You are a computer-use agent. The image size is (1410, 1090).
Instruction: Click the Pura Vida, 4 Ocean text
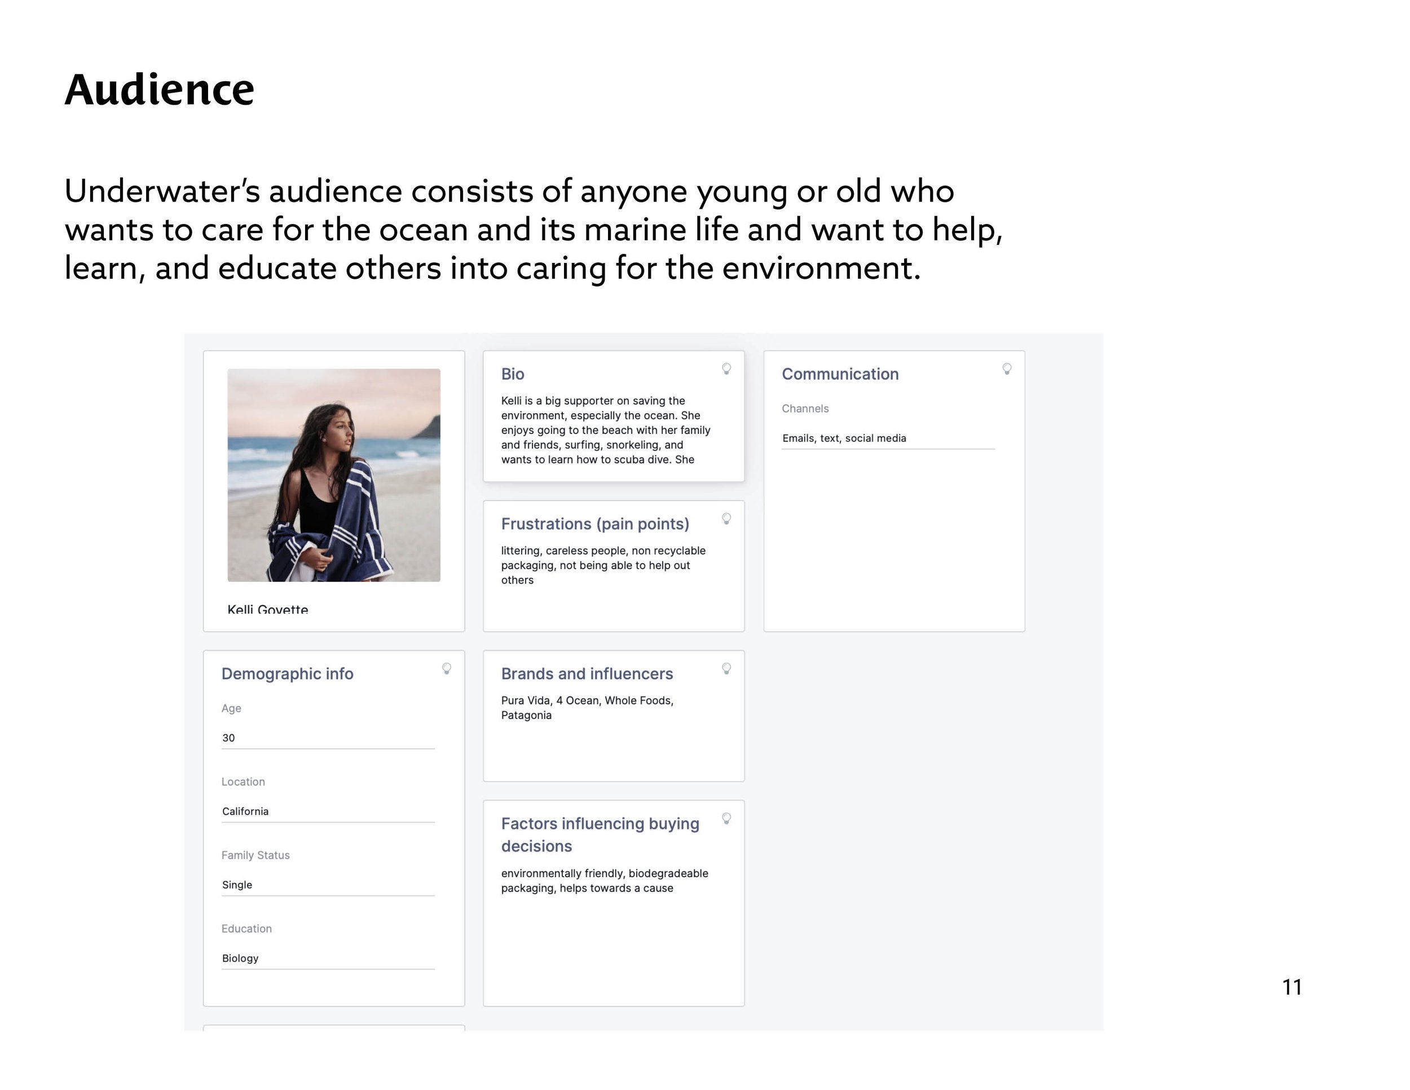(x=588, y=707)
